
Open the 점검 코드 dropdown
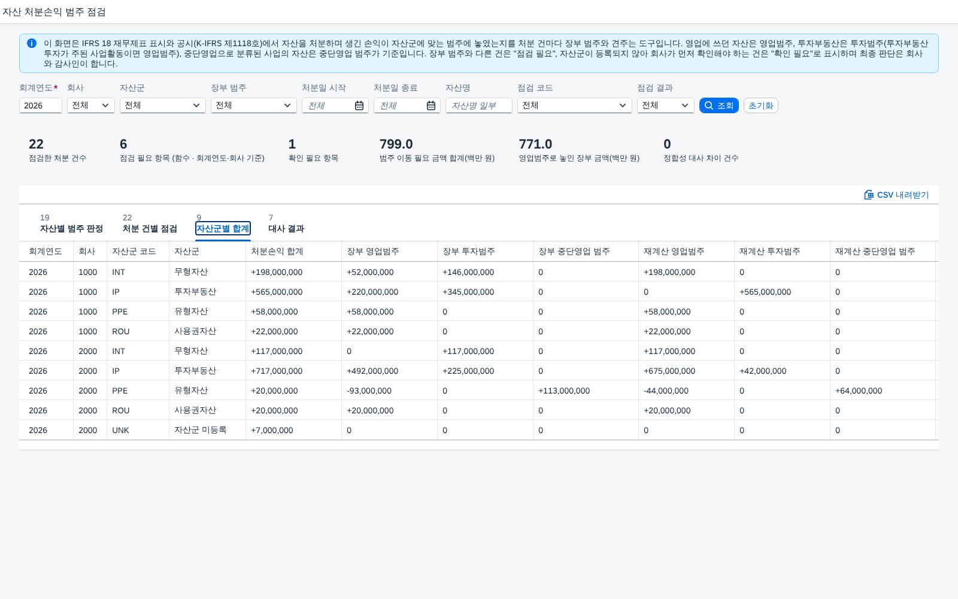coord(575,105)
